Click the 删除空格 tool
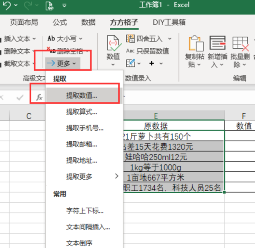 coord(67,51)
